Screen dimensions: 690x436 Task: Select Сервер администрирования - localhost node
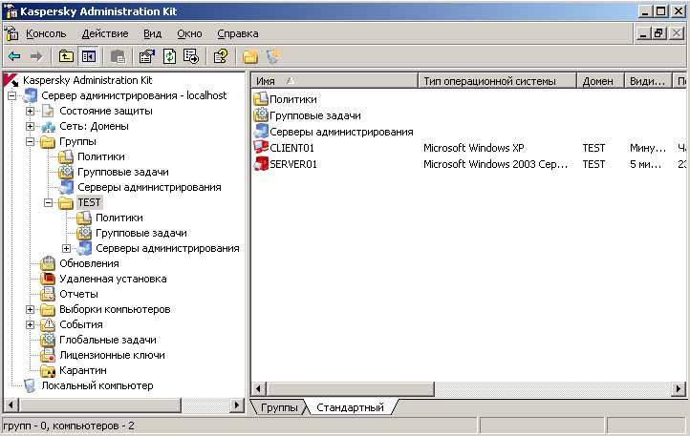coord(134,95)
